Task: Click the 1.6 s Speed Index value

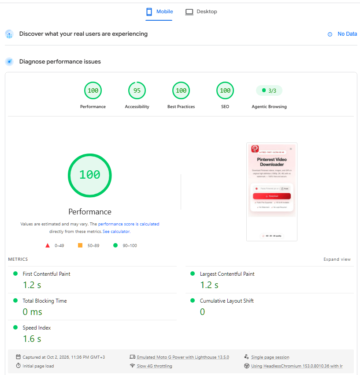Action: [32, 339]
